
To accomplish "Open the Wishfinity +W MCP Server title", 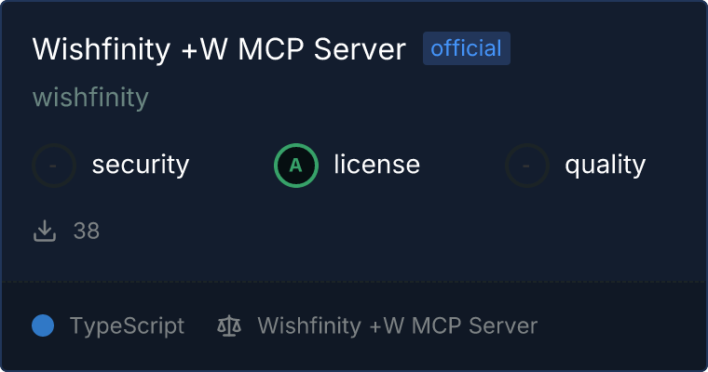I will click(x=219, y=48).
